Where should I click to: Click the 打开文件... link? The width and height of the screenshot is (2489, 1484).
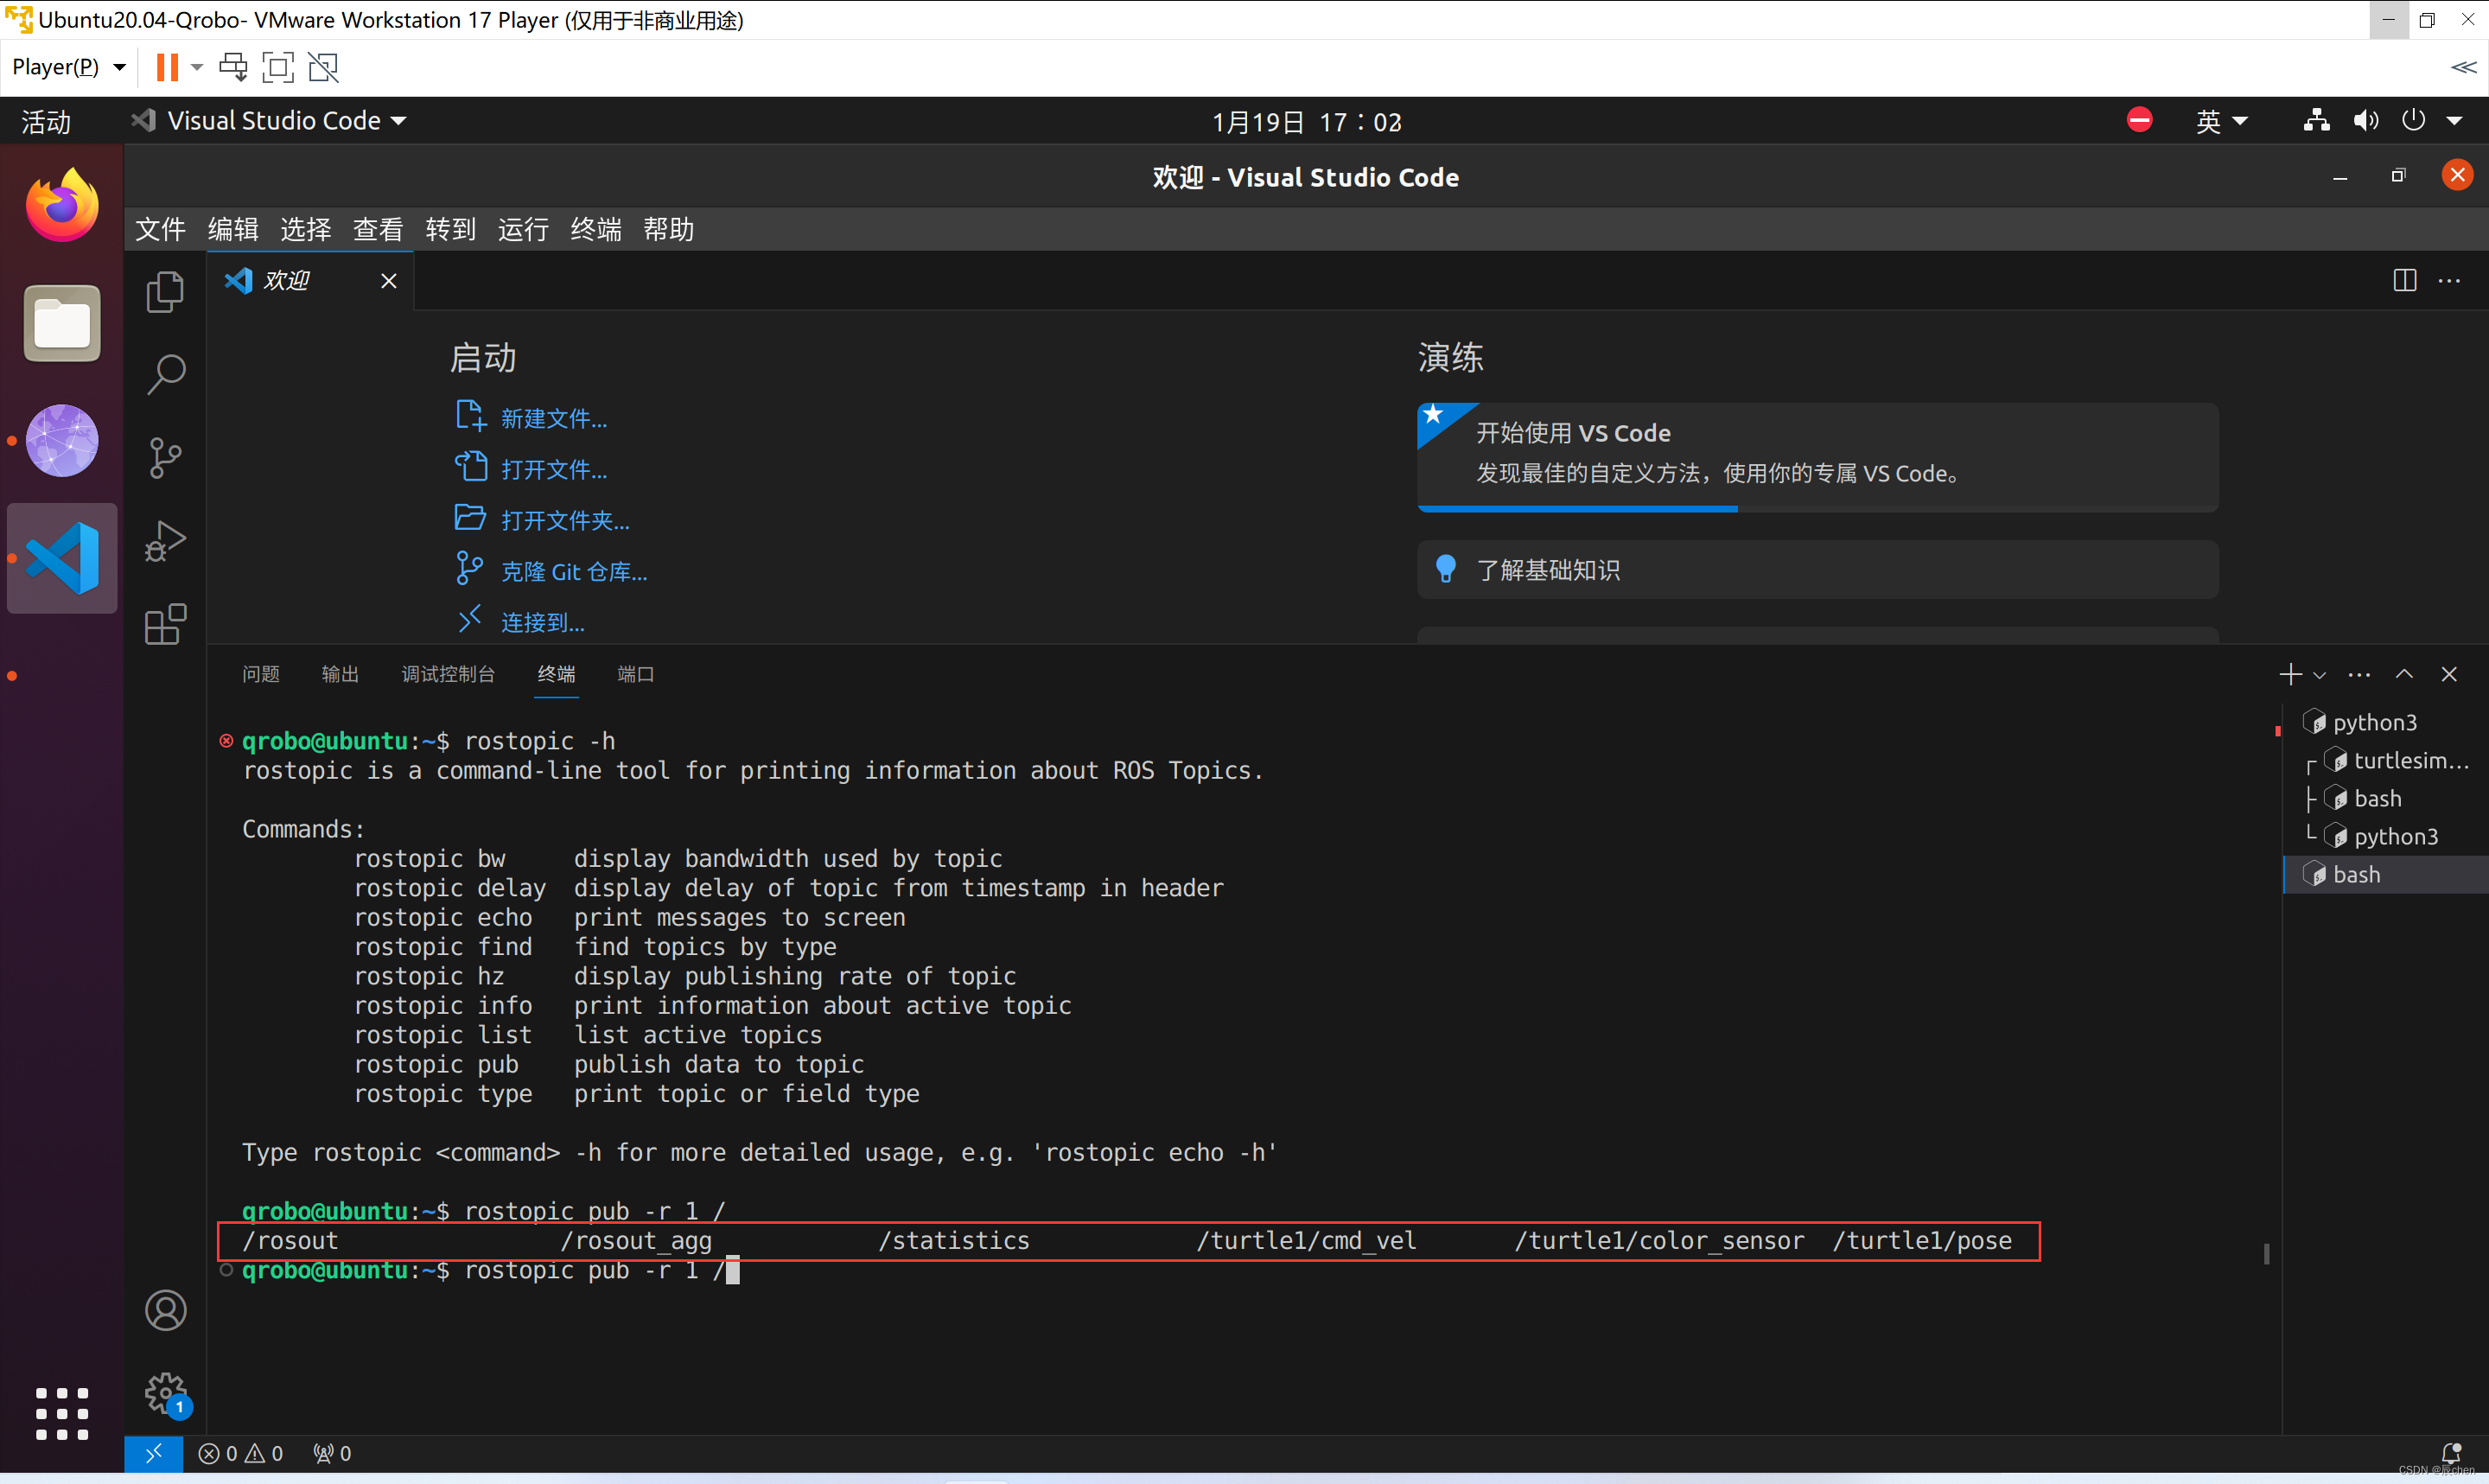553,469
